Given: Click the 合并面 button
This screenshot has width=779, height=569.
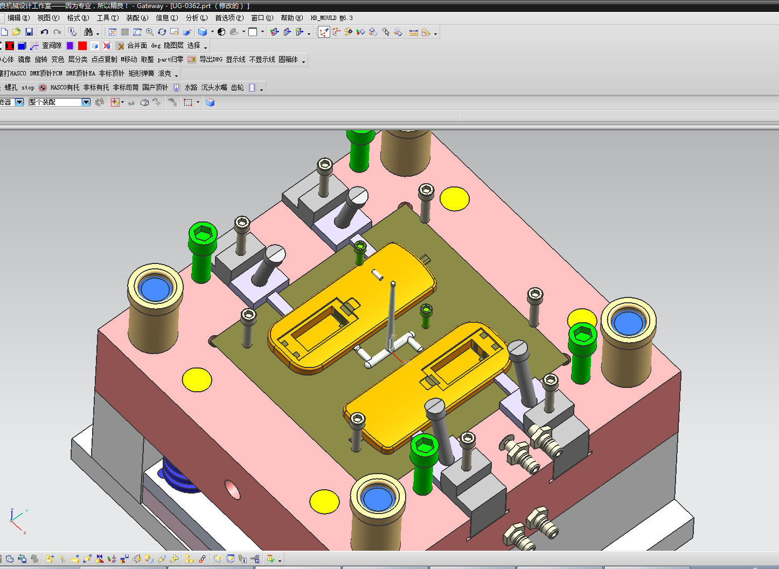Looking at the screenshot, I should 137,46.
